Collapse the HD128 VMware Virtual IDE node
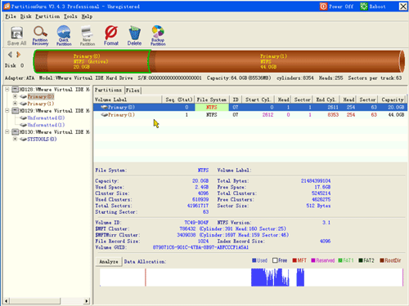 click(7, 89)
